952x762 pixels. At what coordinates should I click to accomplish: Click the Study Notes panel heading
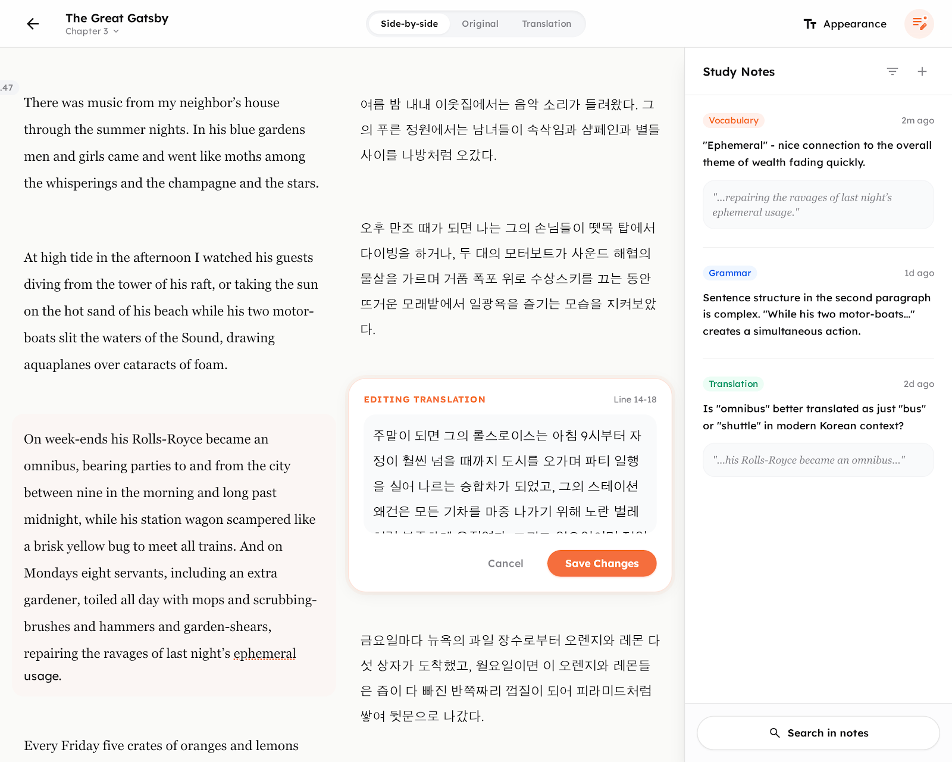(x=738, y=71)
